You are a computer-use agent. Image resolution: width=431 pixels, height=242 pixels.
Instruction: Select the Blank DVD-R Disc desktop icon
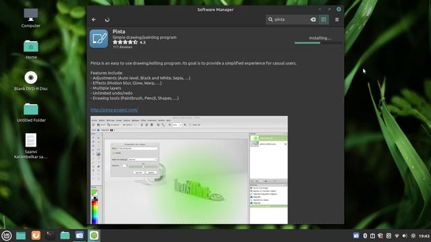[31, 81]
